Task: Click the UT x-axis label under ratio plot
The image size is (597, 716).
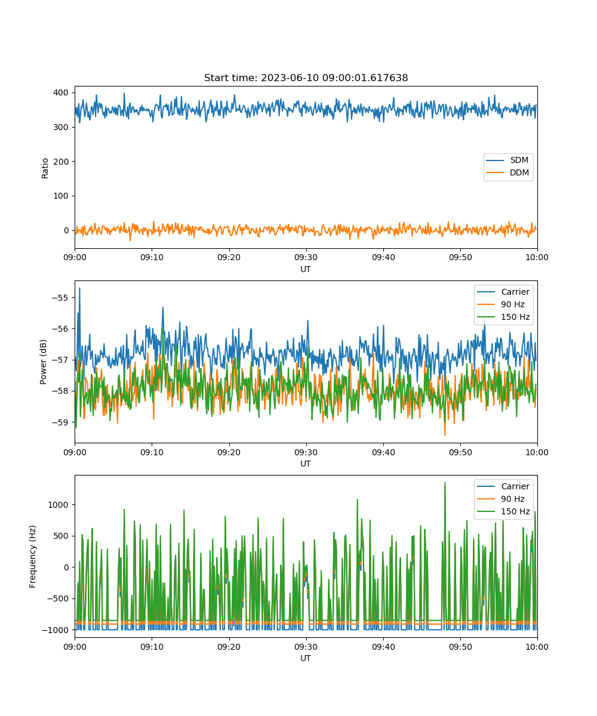Action: coord(306,269)
